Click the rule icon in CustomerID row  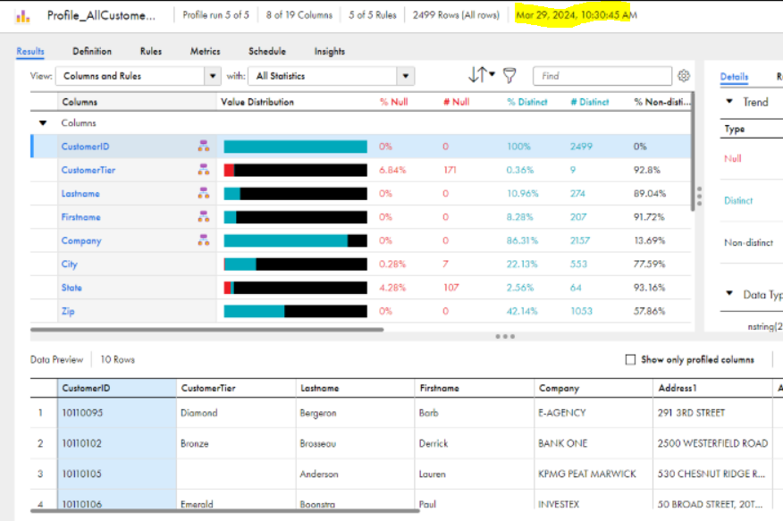pyautogui.click(x=204, y=147)
